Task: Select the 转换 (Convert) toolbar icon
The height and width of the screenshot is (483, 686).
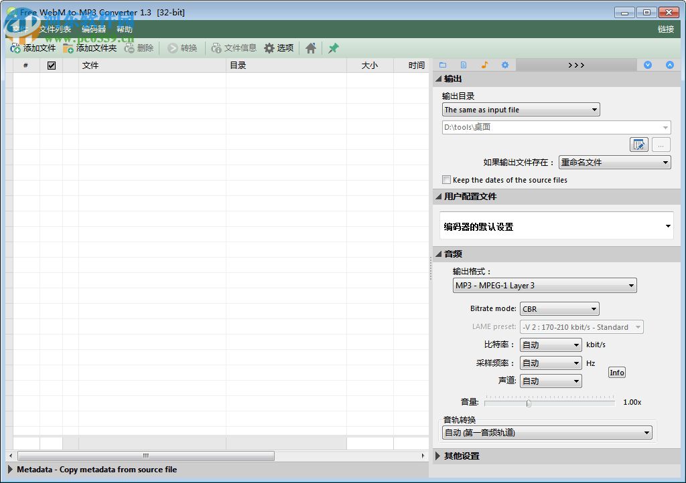Action: pos(173,47)
